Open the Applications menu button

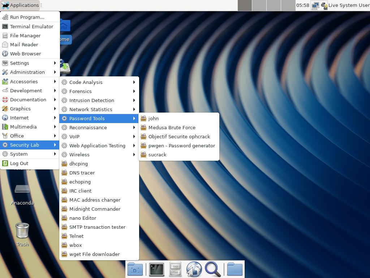pos(20,5)
